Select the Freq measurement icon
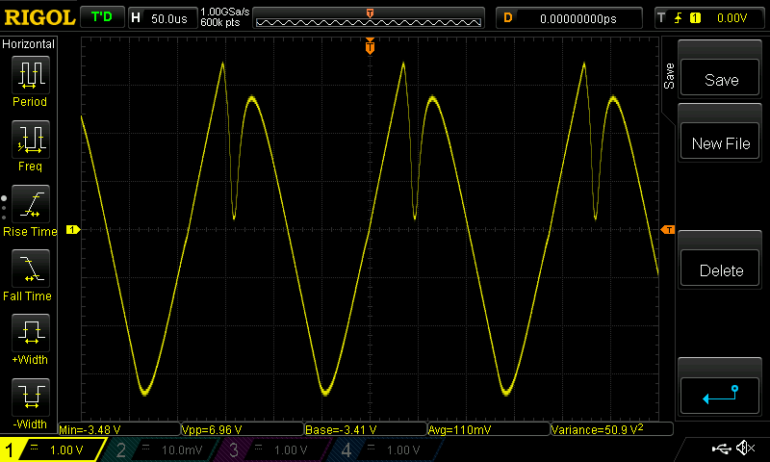 (30, 140)
